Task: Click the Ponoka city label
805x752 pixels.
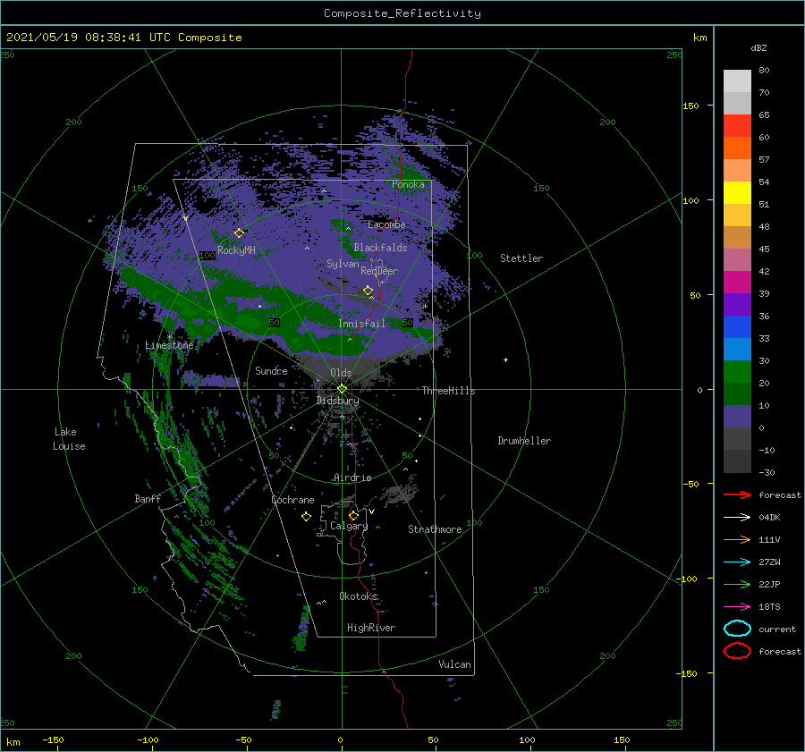Action: 408,184
